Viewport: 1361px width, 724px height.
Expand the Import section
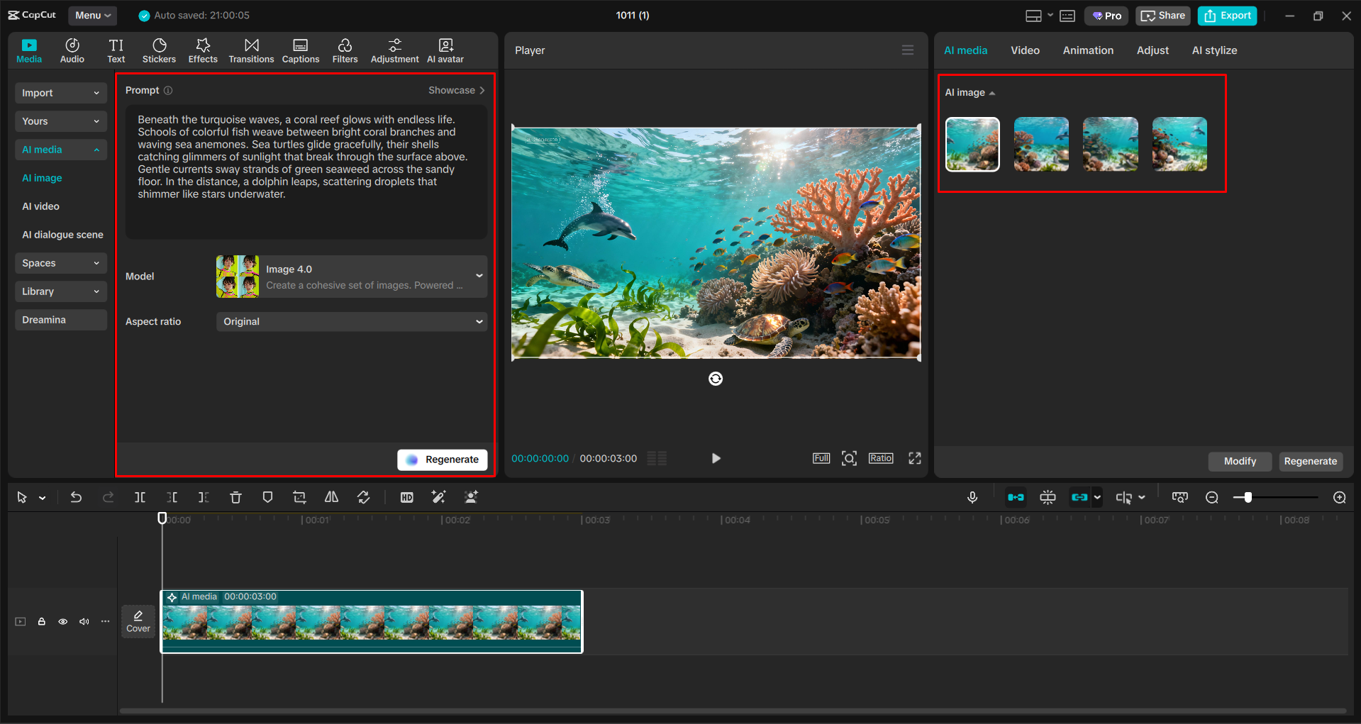61,93
